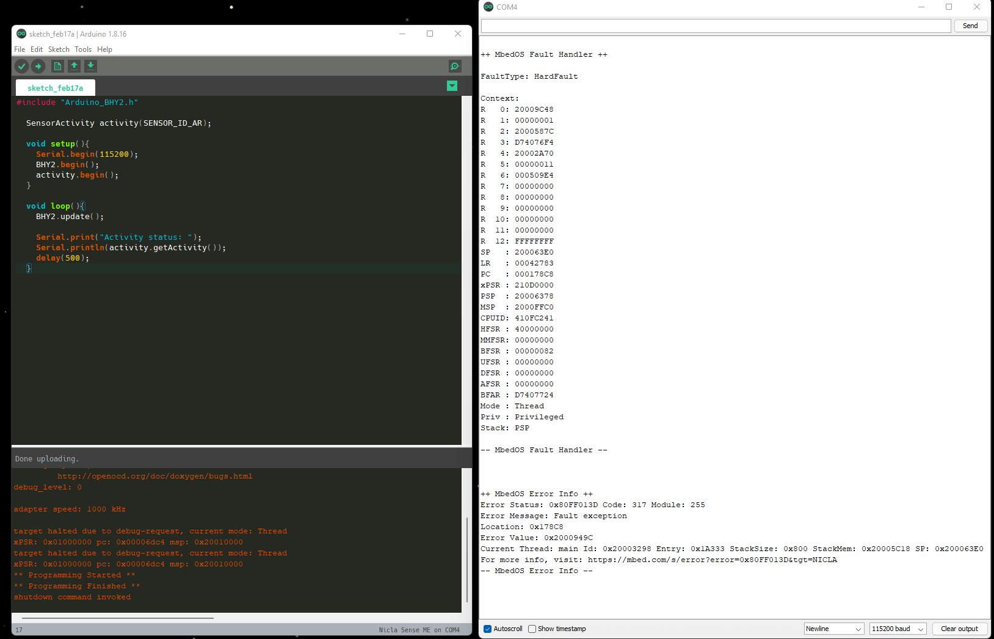
Task: Focus the serial monitor message input field
Action: (x=716, y=26)
